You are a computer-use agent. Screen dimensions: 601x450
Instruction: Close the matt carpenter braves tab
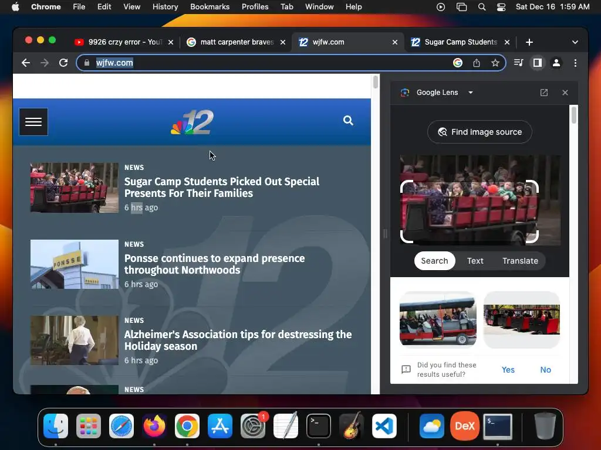(283, 42)
